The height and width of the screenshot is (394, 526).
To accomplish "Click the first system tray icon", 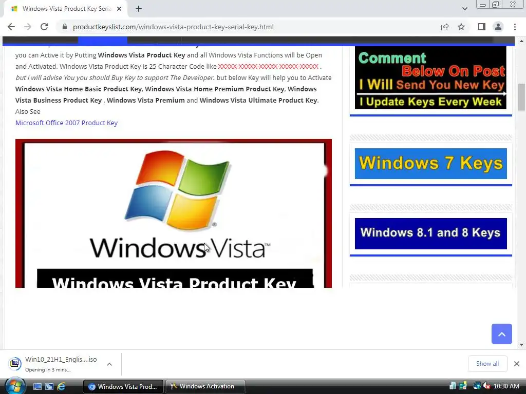I will click(453, 386).
